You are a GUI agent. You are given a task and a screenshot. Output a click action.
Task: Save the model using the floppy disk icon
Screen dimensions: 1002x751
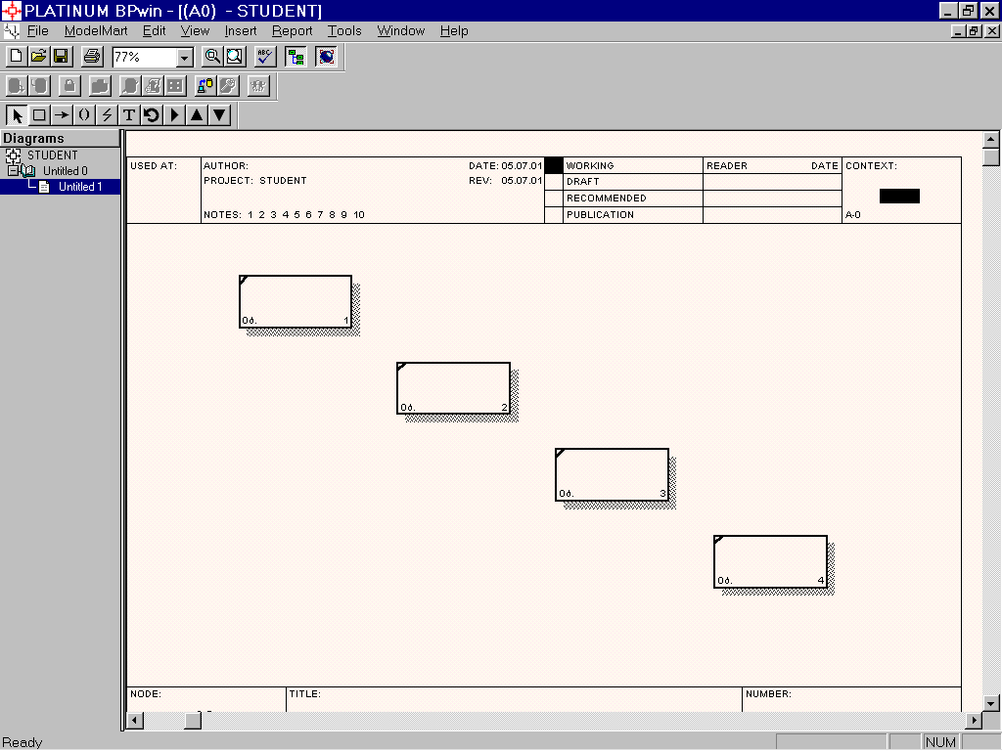point(61,57)
